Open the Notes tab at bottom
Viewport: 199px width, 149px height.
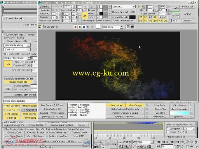click(x=71, y=141)
